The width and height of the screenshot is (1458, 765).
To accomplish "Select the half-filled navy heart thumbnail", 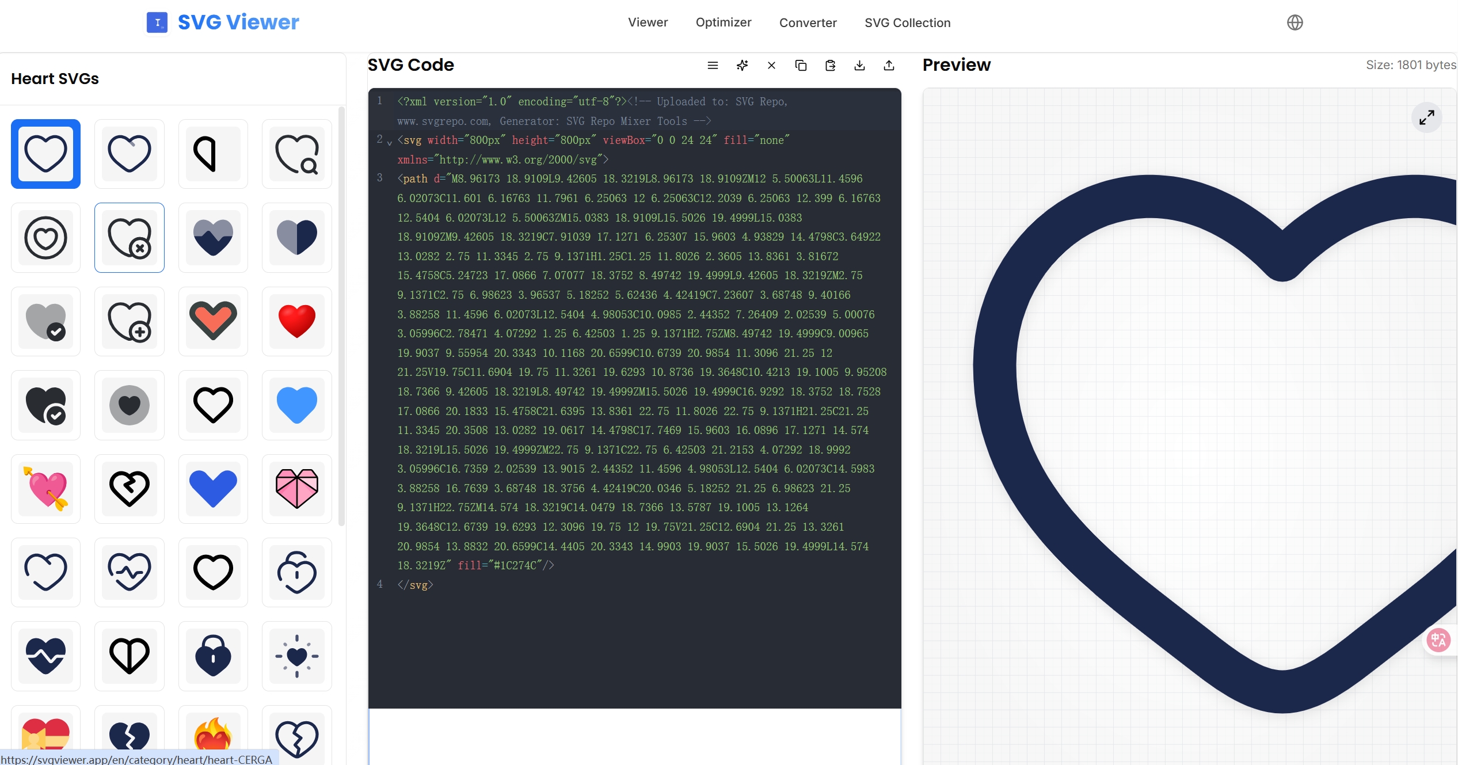I will click(296, 238).
